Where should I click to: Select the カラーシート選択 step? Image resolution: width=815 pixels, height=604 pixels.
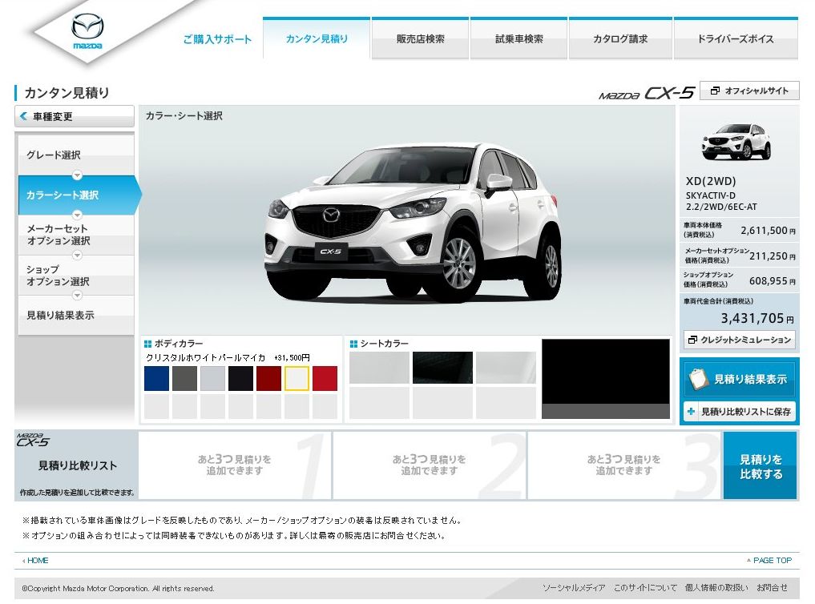pyautogui.click(x=78, y=195)
